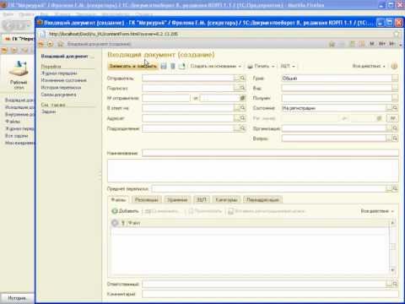Click the floppy disk save icon

(x=164, y=66)
